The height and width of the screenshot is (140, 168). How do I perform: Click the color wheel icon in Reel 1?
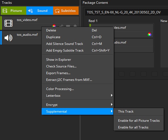(149, 34)
